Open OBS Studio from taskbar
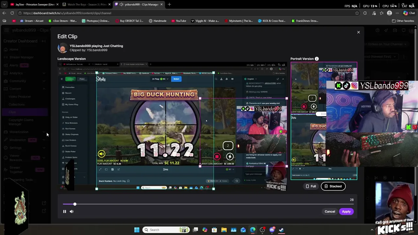The image size is (418, 235). tap(262, 230)
